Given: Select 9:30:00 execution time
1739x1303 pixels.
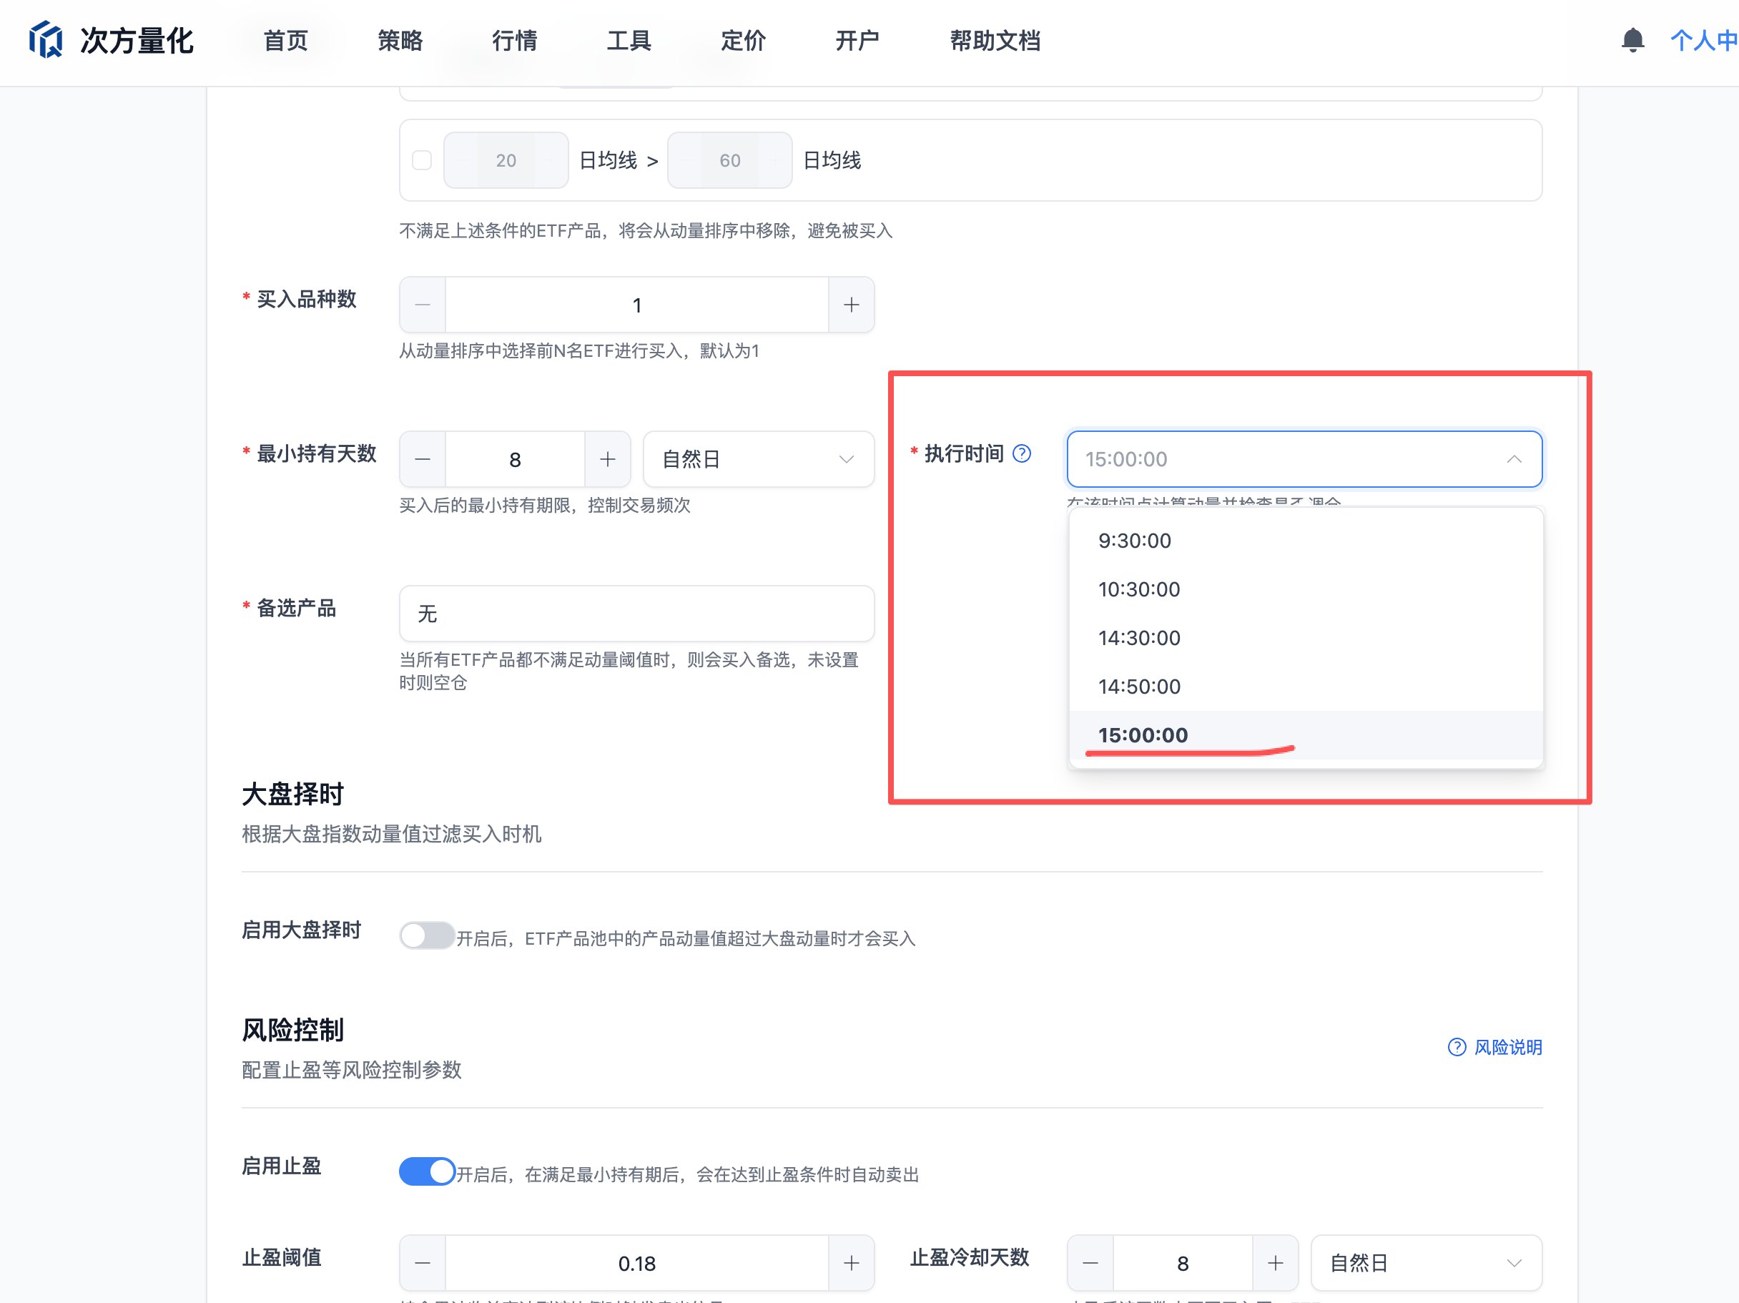Looking at the screenshot, I should click(x=1306, y=541).
